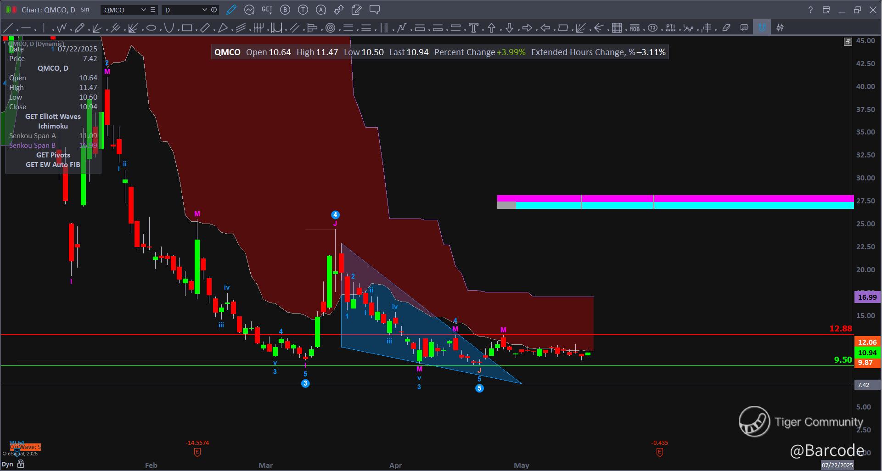
Task: Click the circled T toolbar icon
Action: pyautogui.click(x=303, y=10)
